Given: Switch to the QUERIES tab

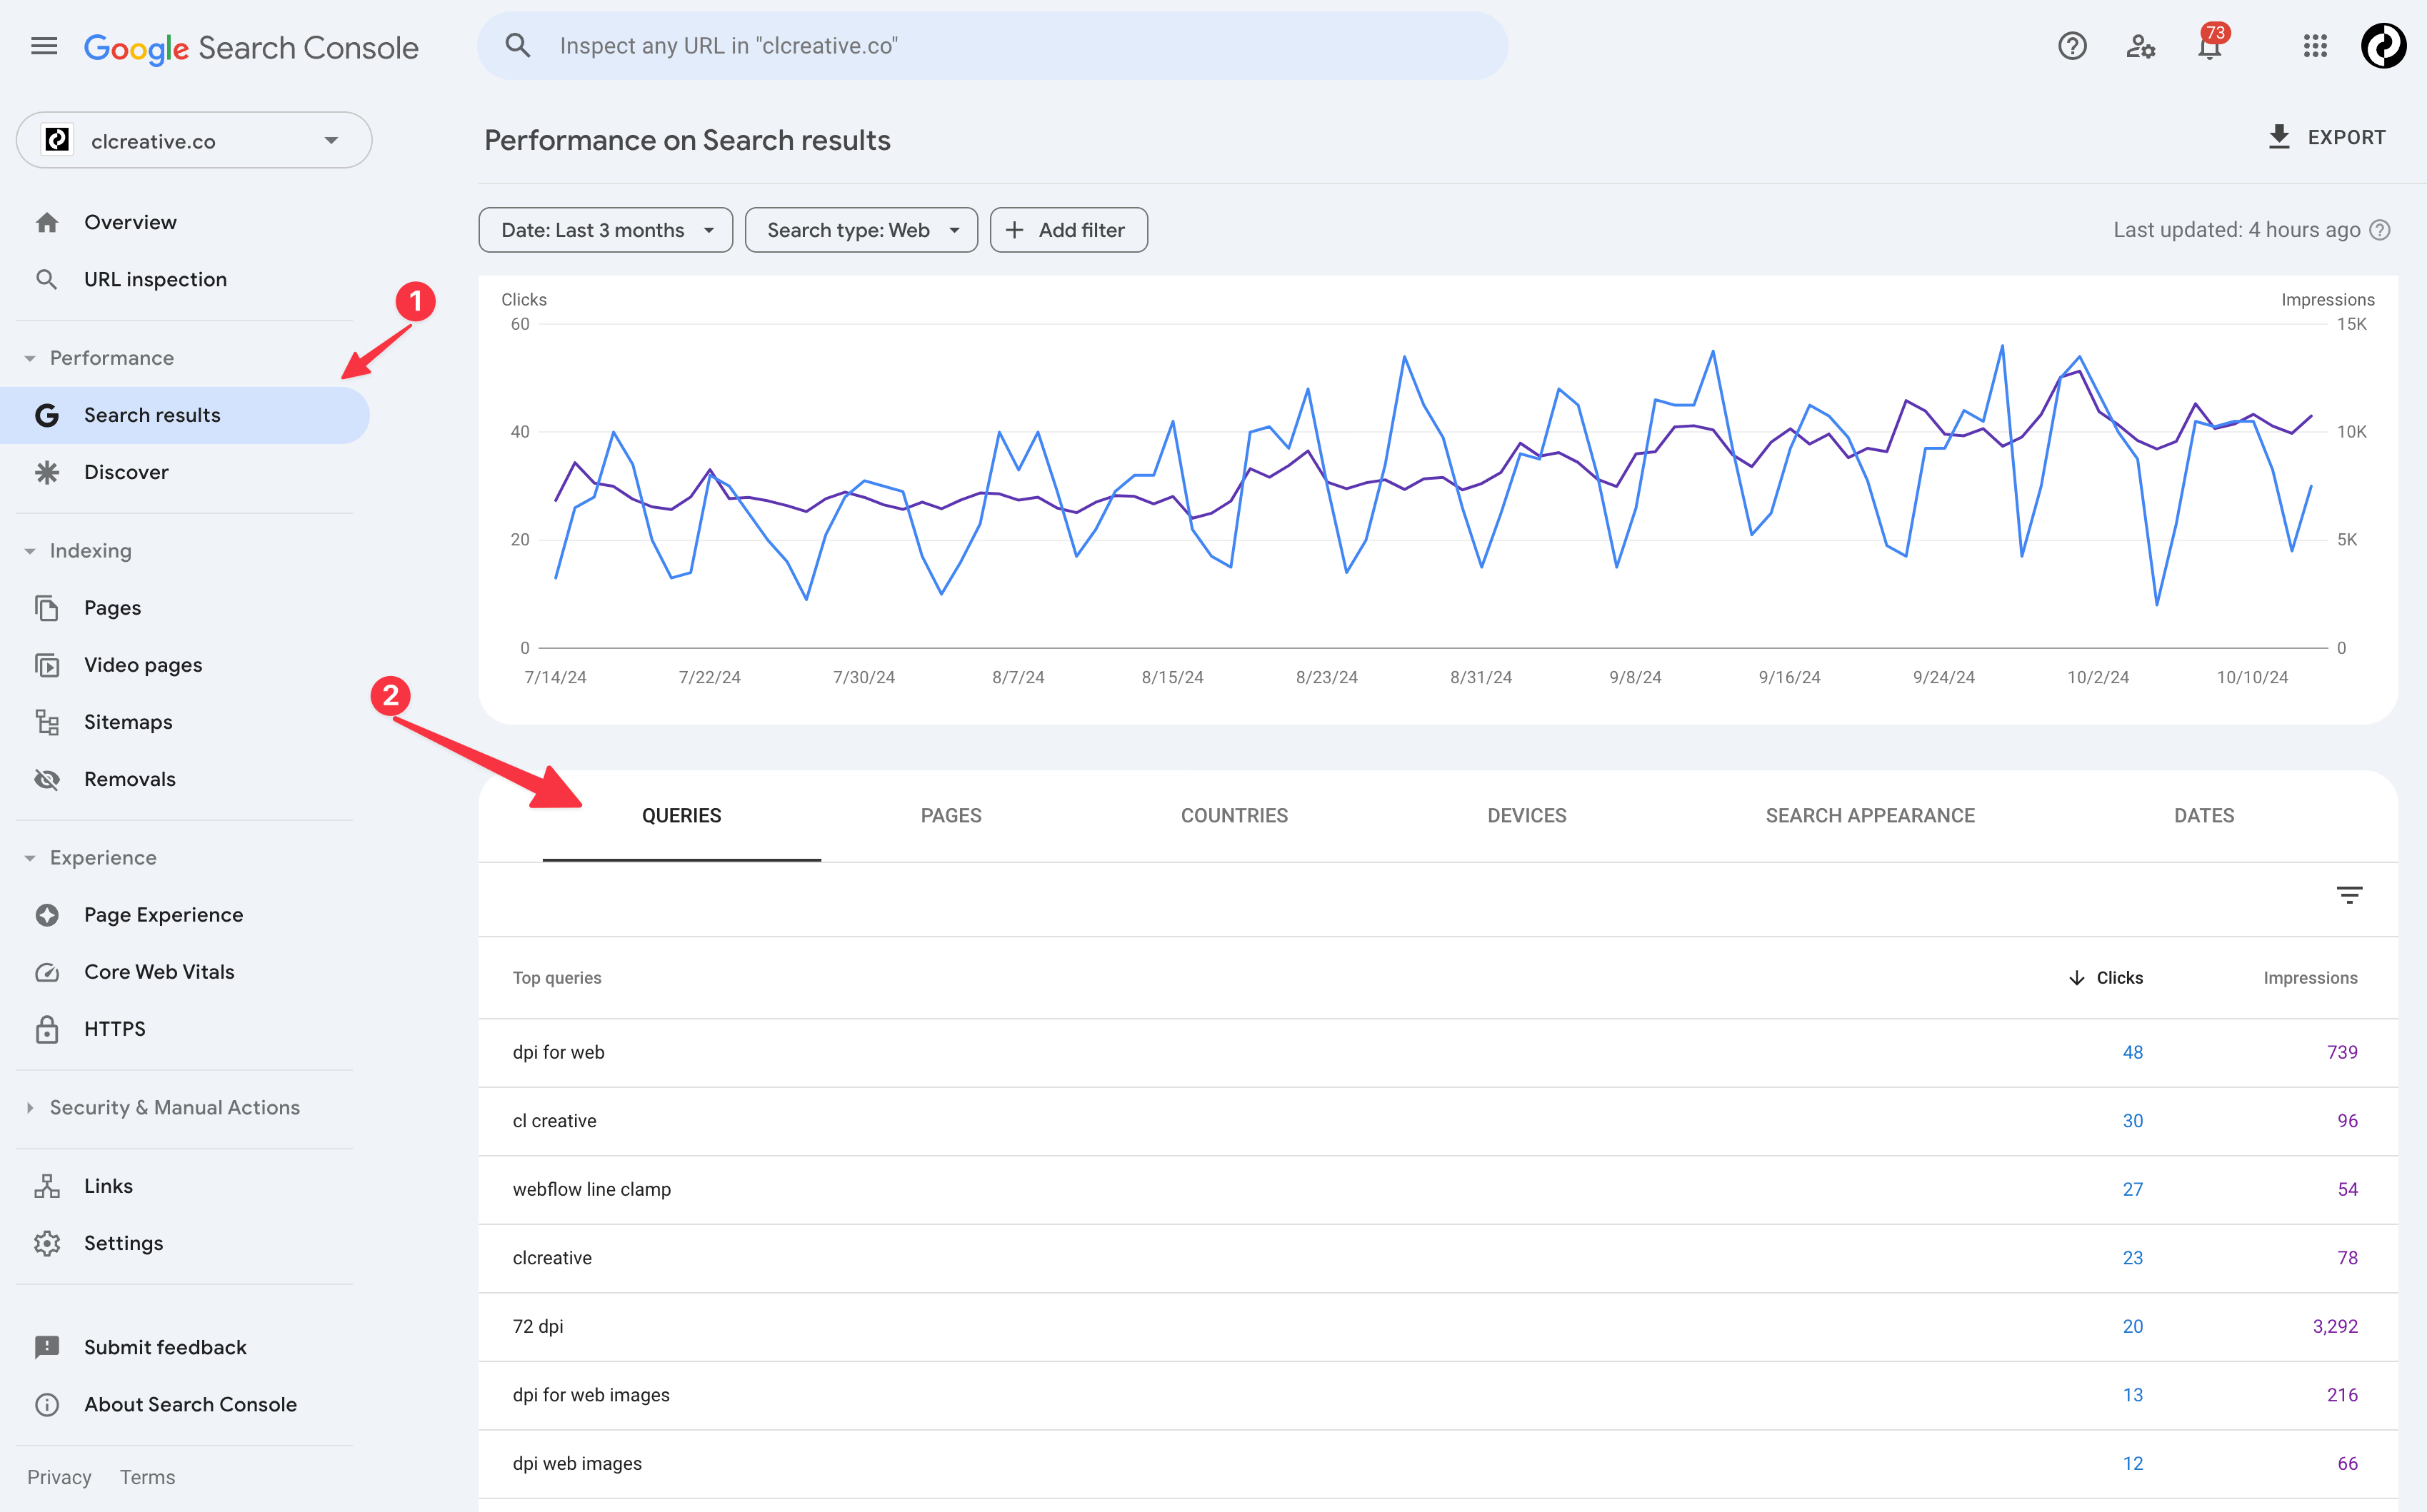Looking at the screenshot, I should (x=681, y=816).
